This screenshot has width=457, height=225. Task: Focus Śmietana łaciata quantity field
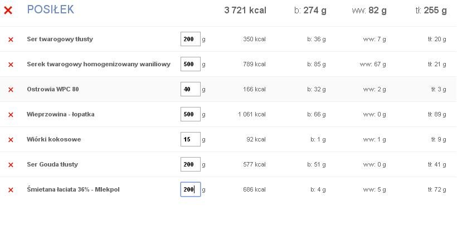coord(191,189)
